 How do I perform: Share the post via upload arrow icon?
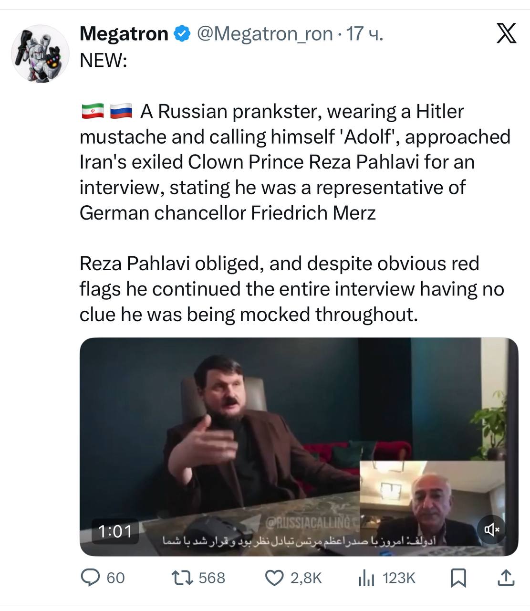tap(506, 578)
